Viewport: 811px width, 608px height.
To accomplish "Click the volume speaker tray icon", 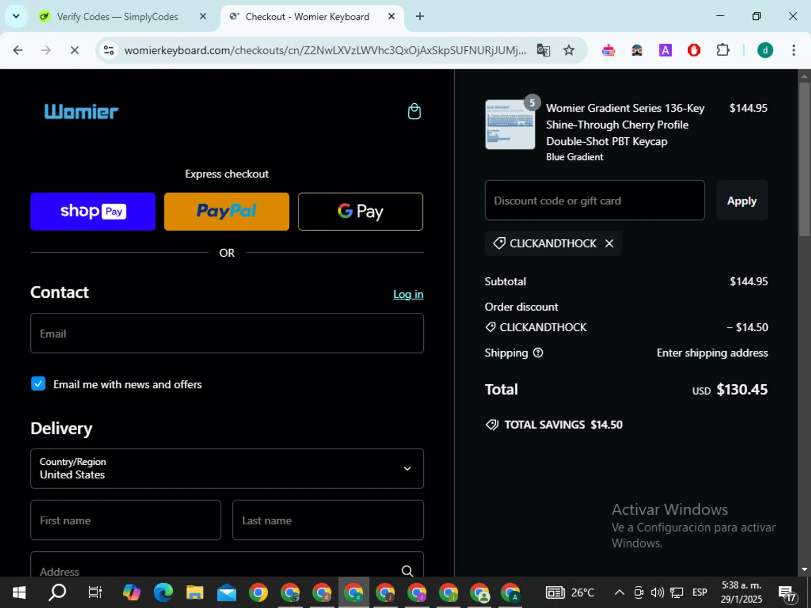I will [657, 593].
